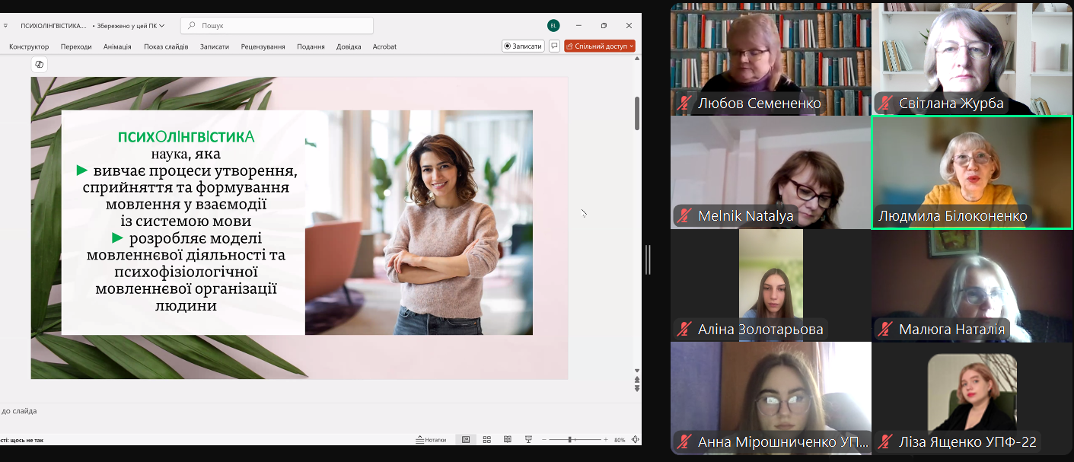
Task: Expand the Спільний доступ dropdown arrow
Action: tap(632, 46)
